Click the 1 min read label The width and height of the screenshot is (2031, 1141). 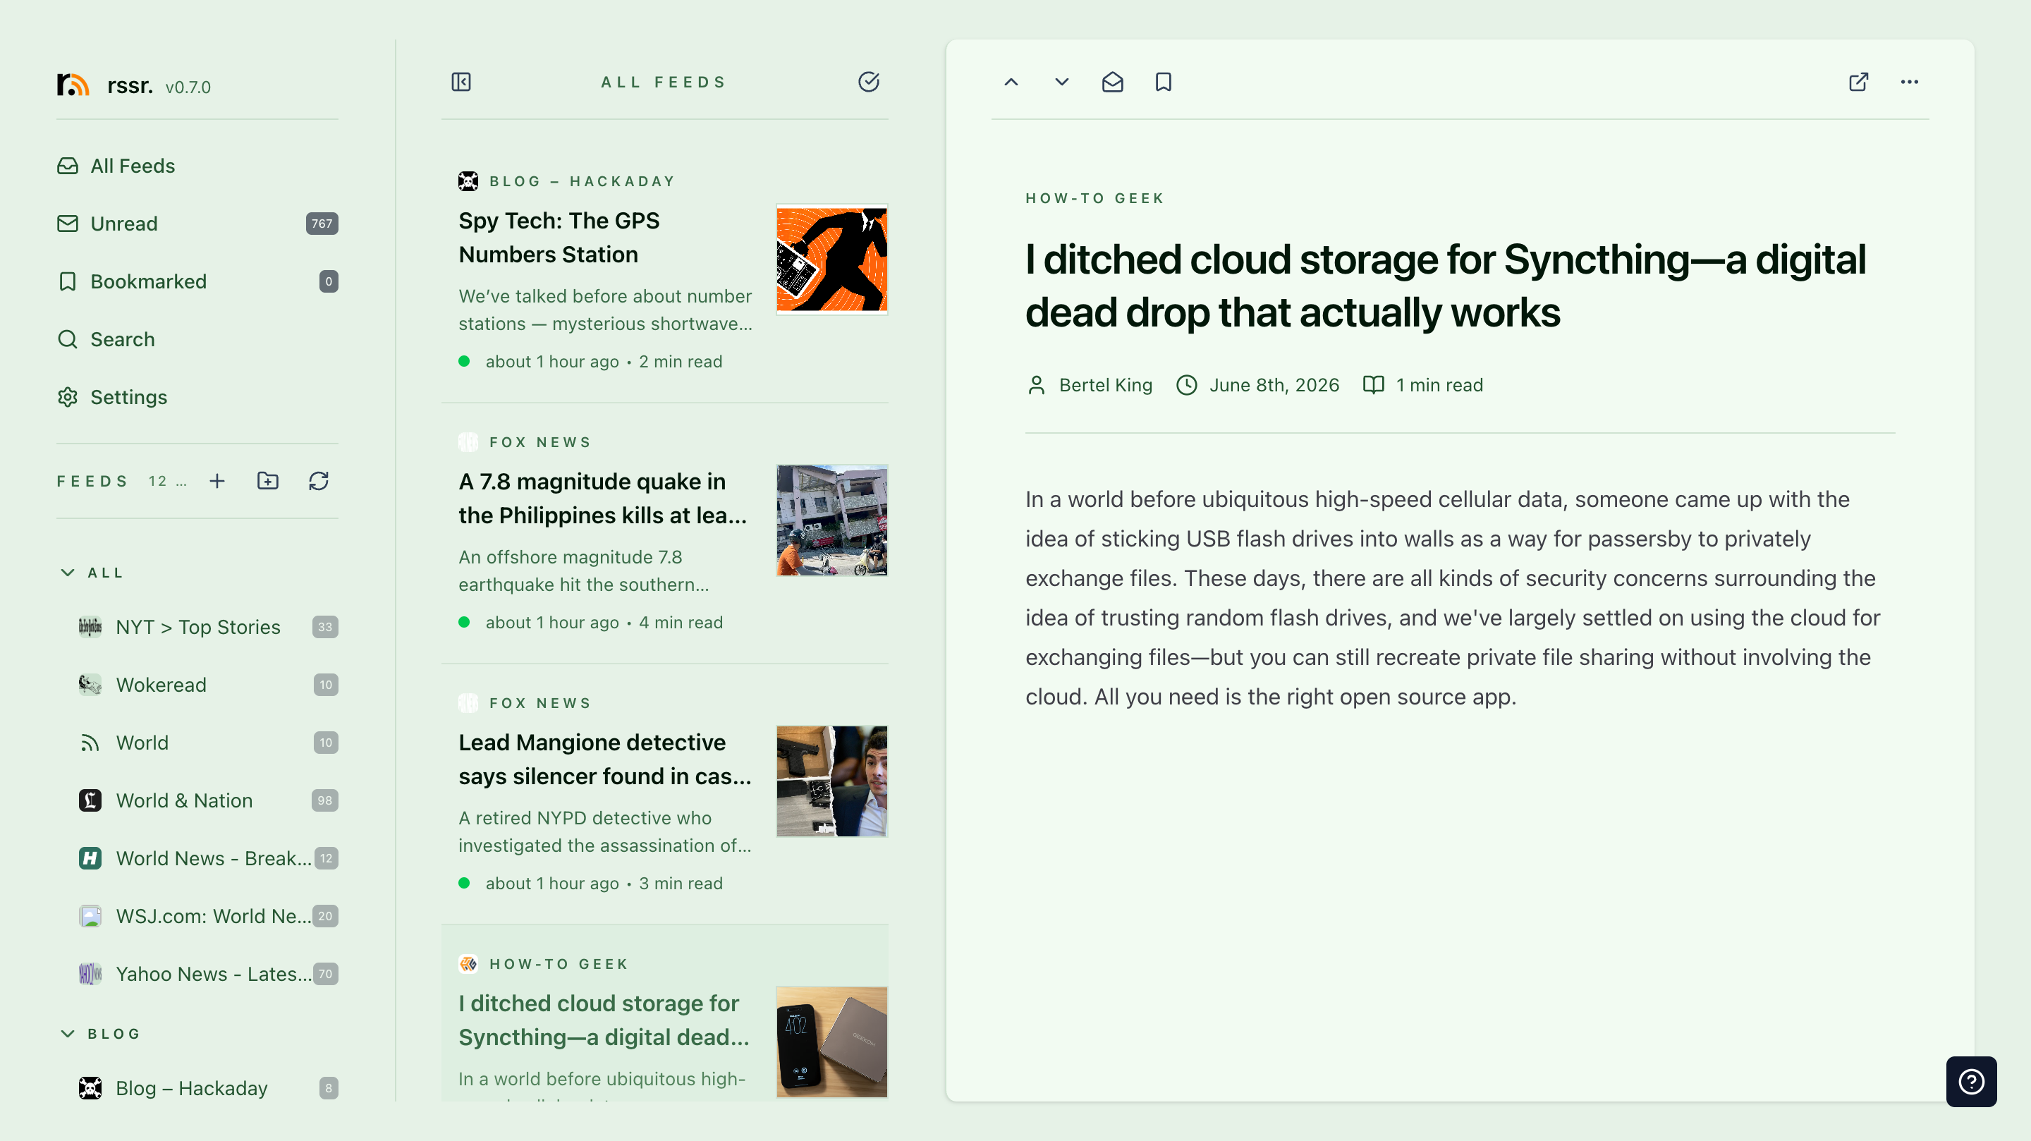pos(1439,385)
